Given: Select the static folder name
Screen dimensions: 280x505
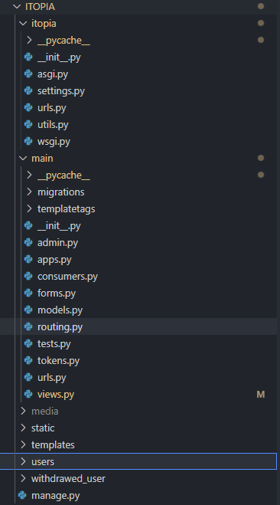Looking at the screenshot, I should (x=43, y=428).
